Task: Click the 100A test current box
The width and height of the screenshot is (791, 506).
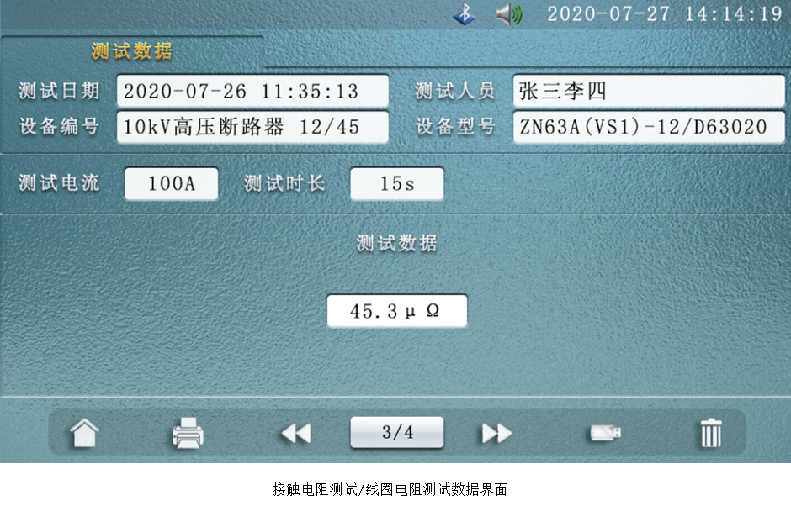Action: click(x=172, y=184)
